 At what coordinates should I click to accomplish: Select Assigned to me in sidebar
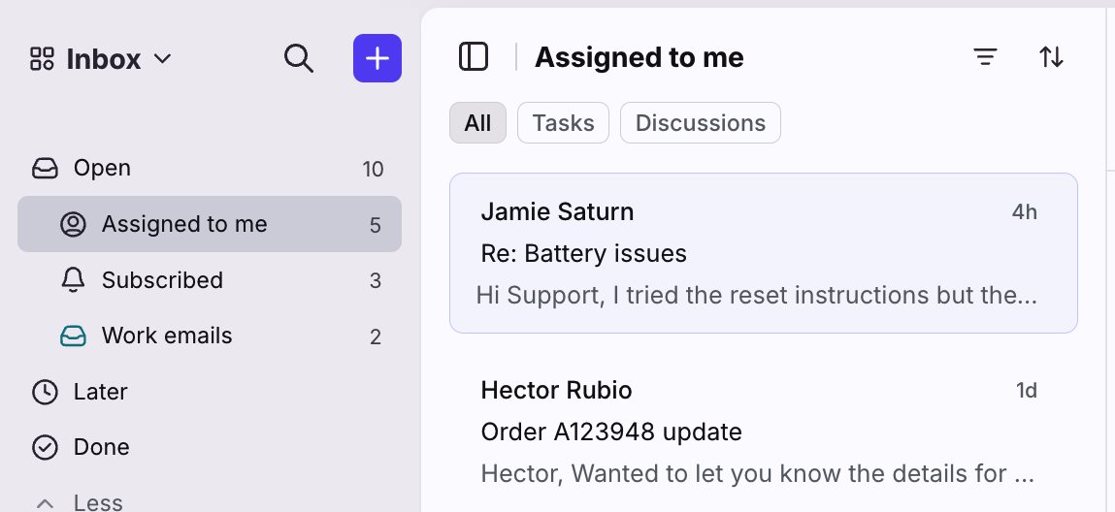(x=210, y=224)
